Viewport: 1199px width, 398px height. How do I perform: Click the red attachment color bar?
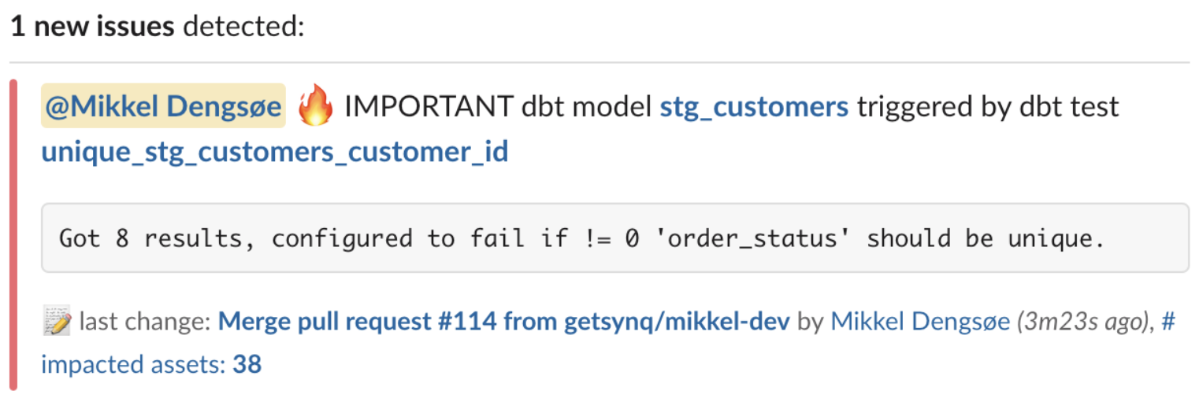coord(13,234)
